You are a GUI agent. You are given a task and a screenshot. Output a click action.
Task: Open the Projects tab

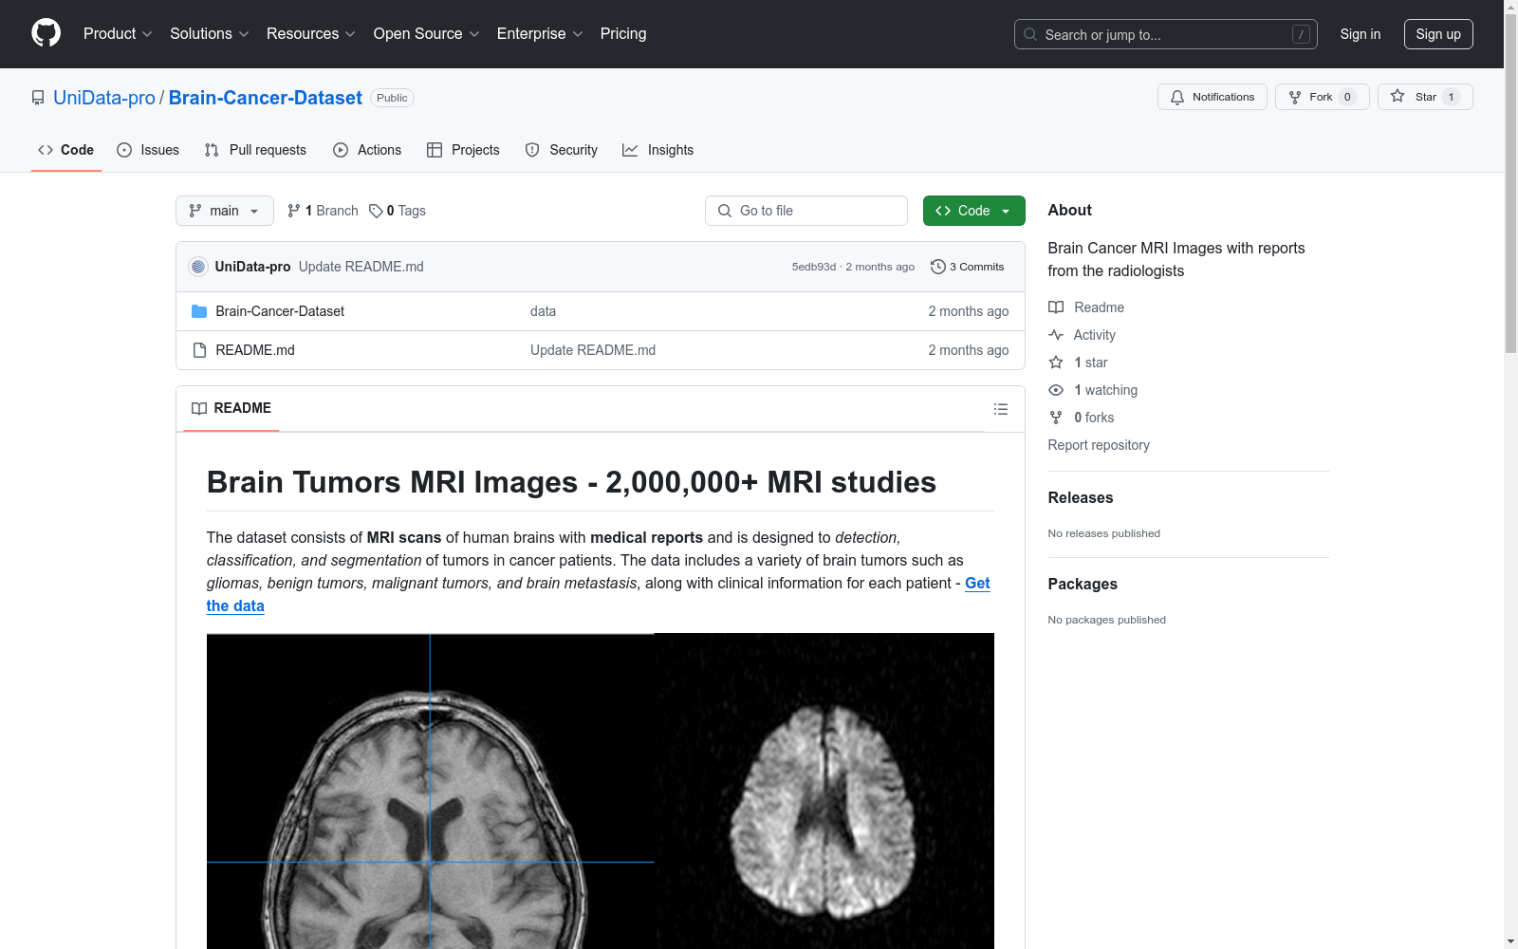463,150
